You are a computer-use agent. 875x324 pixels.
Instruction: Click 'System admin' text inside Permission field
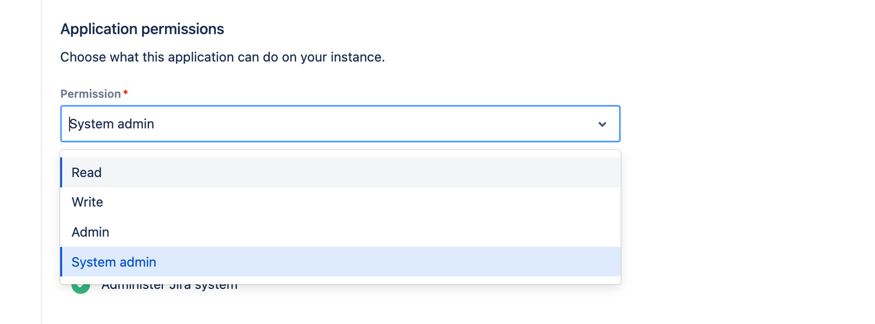coord(113,124)
